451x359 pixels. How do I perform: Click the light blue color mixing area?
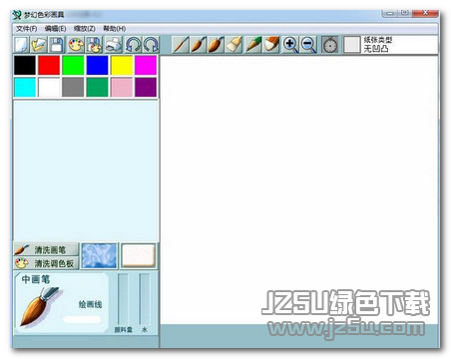click(x=86, y=171)
